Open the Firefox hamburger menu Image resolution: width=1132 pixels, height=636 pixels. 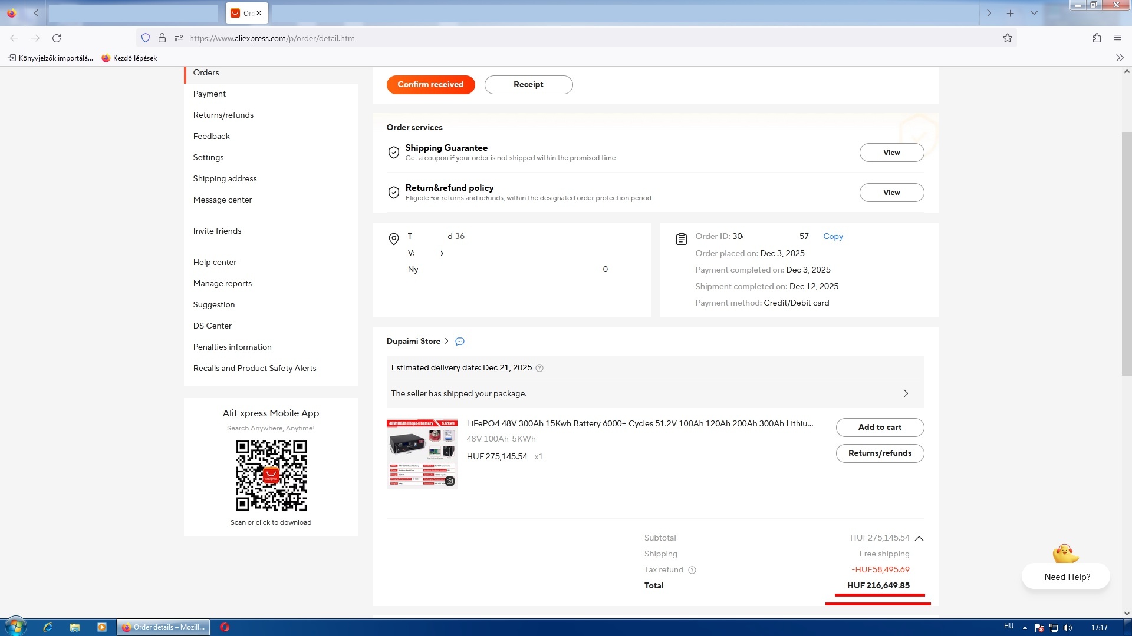1118,38
